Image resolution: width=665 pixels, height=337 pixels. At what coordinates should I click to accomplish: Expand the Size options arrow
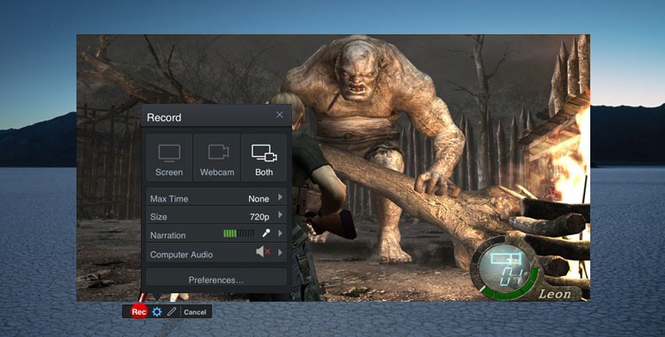point(280,215)
